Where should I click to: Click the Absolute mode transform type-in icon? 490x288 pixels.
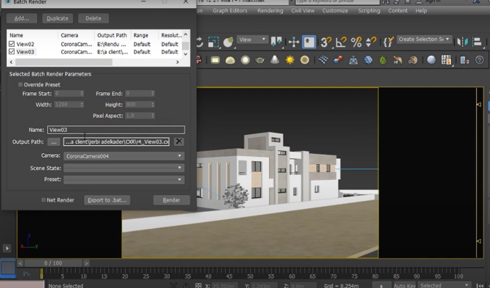click(x=198, y=285)
